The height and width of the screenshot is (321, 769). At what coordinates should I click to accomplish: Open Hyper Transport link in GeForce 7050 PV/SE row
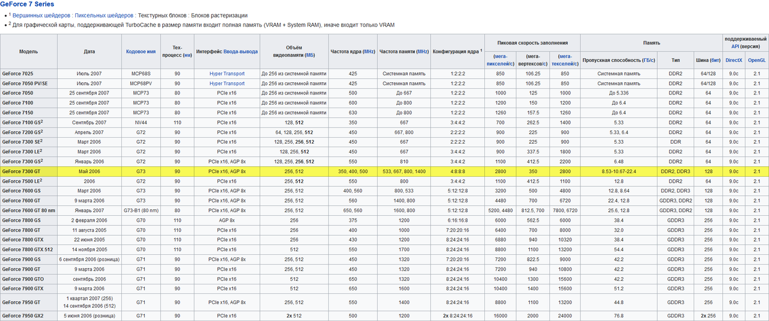pos(227,83)
